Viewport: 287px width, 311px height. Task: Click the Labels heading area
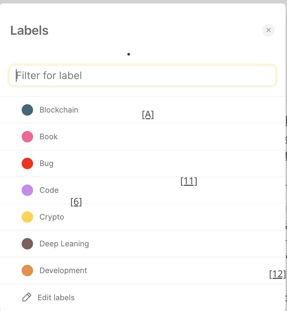[30, 30]
